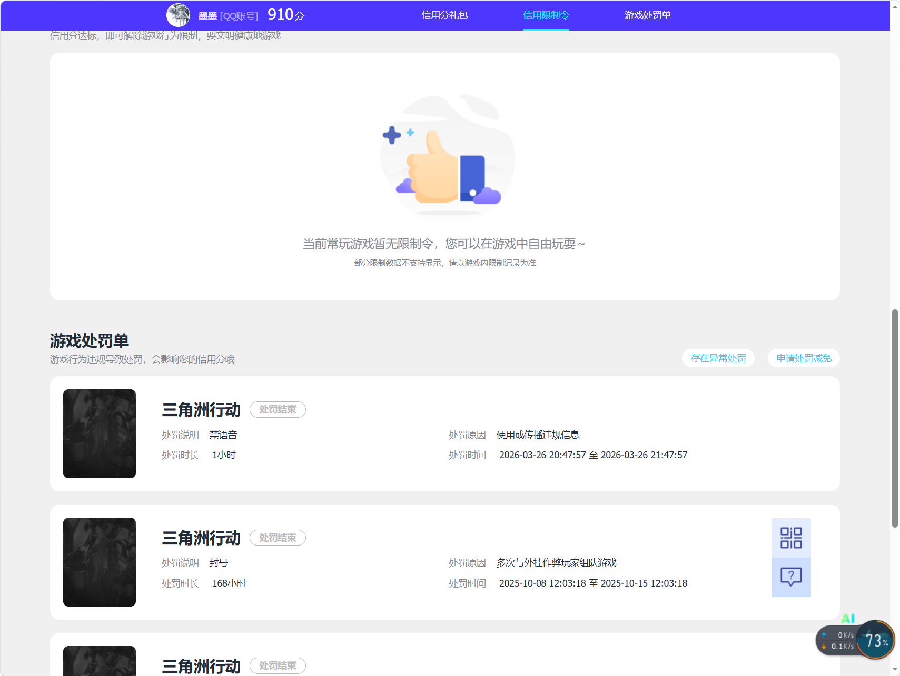Click the 910分 credit score
Image resolution: width=900 pixels, height=676 pixels.
[286, 15]
